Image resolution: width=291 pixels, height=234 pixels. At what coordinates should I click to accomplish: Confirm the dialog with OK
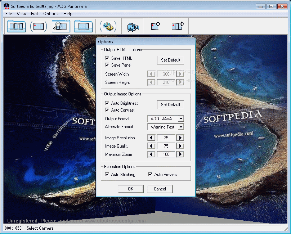(x=130, y=189)
